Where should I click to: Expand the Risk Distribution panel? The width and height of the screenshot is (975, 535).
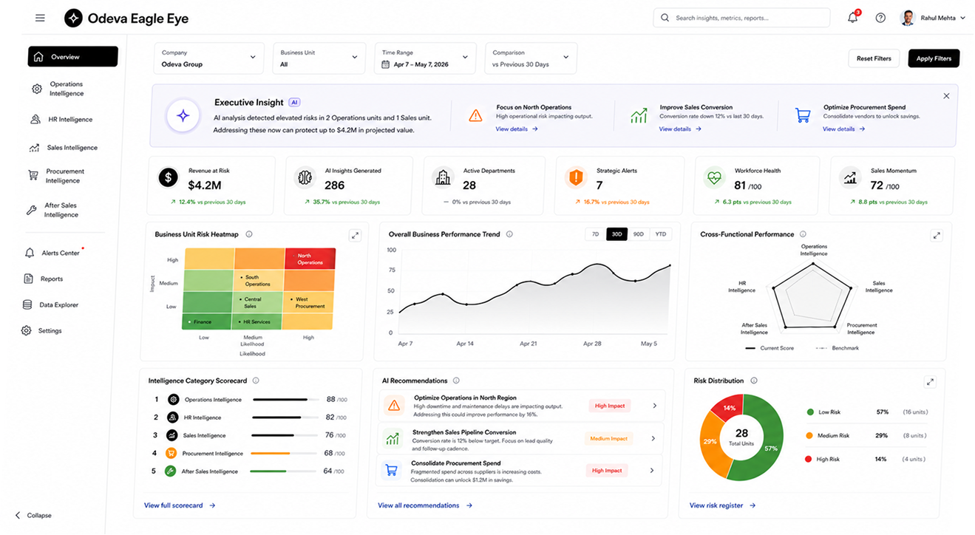click(x=930, y=382)
